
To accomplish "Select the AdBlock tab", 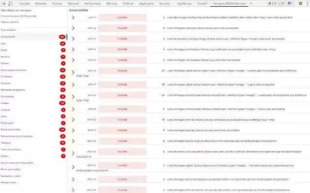I will (128, 3).
